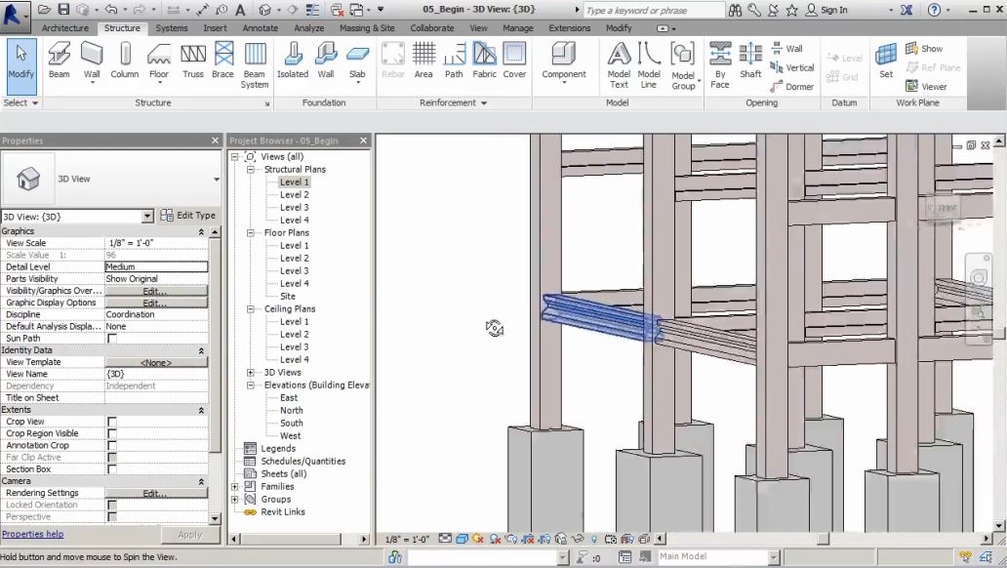Collapse the Floor Plans tree node

click(x=251, y=233)
